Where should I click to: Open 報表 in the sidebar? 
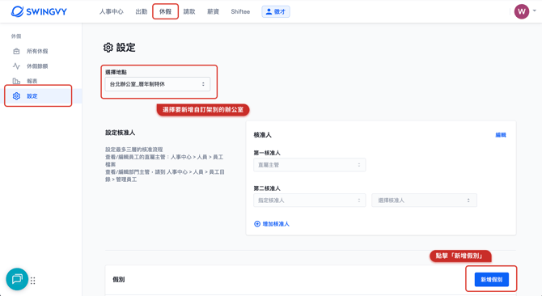pyautogui.click(x=32, y=81)
